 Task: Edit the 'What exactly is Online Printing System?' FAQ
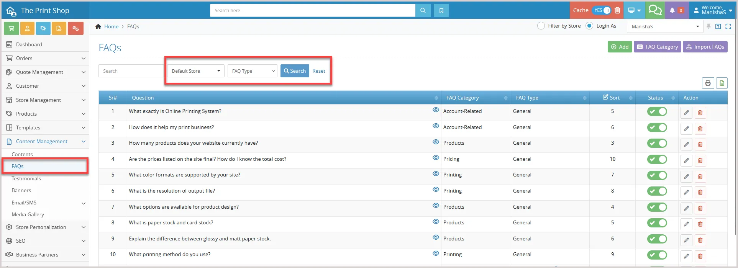686,113
